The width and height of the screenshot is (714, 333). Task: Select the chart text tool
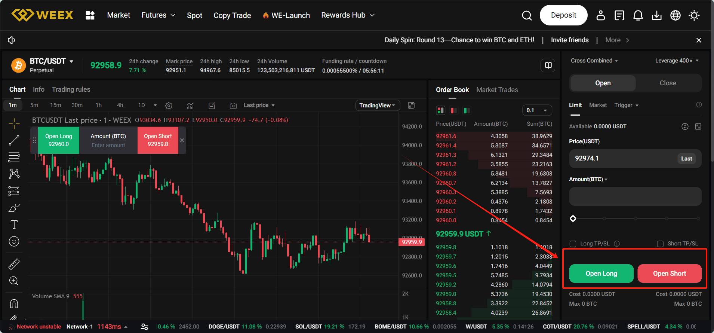(14, 224)
